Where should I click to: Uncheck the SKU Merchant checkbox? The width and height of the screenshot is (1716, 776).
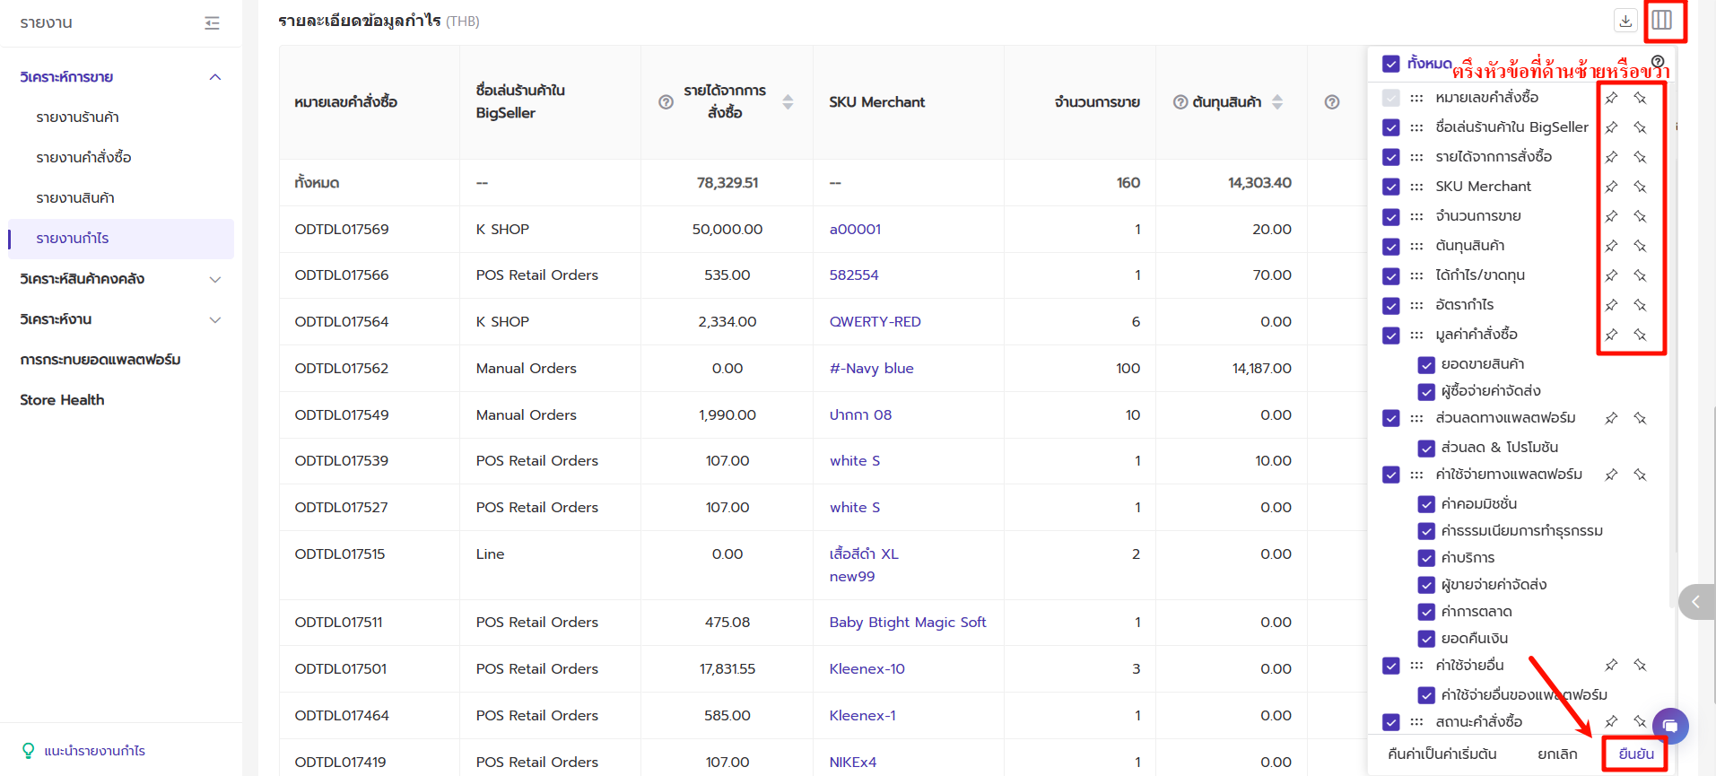tap(1390, 187)
